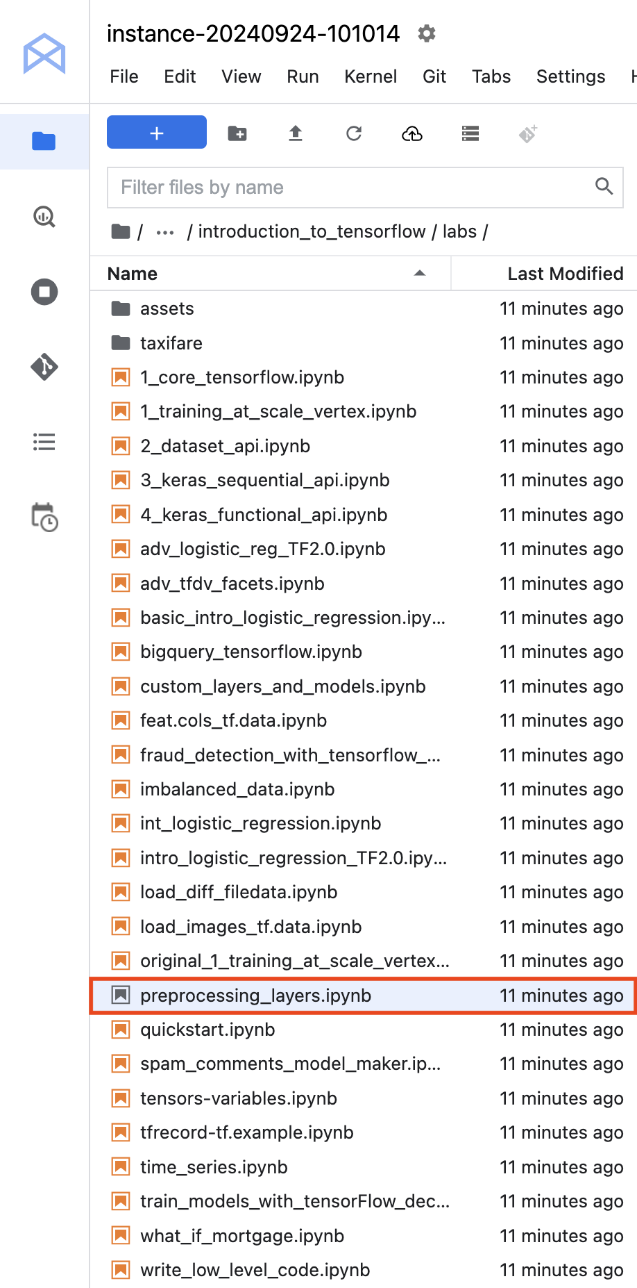Select write_low_level_code.ipynb
This screenshot has height=1288, width=637.
(x=364, y=1270)
